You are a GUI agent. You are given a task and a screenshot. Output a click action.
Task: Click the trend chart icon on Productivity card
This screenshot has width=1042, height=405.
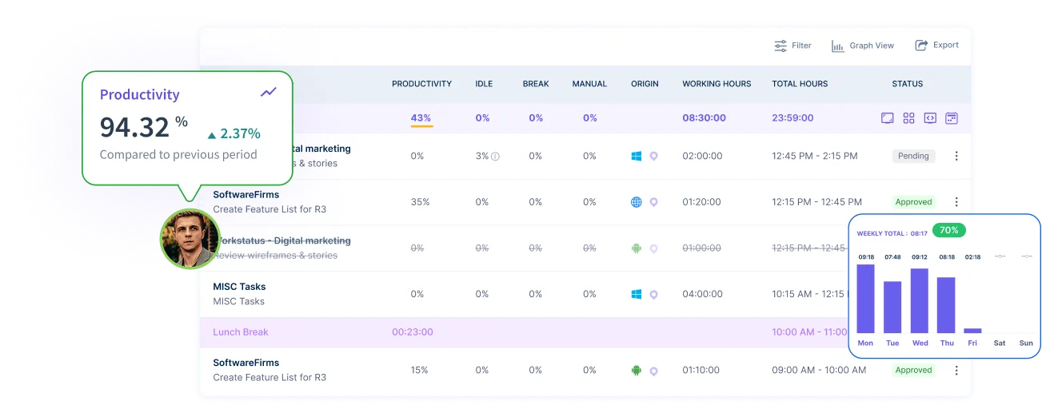pos(269,93)
